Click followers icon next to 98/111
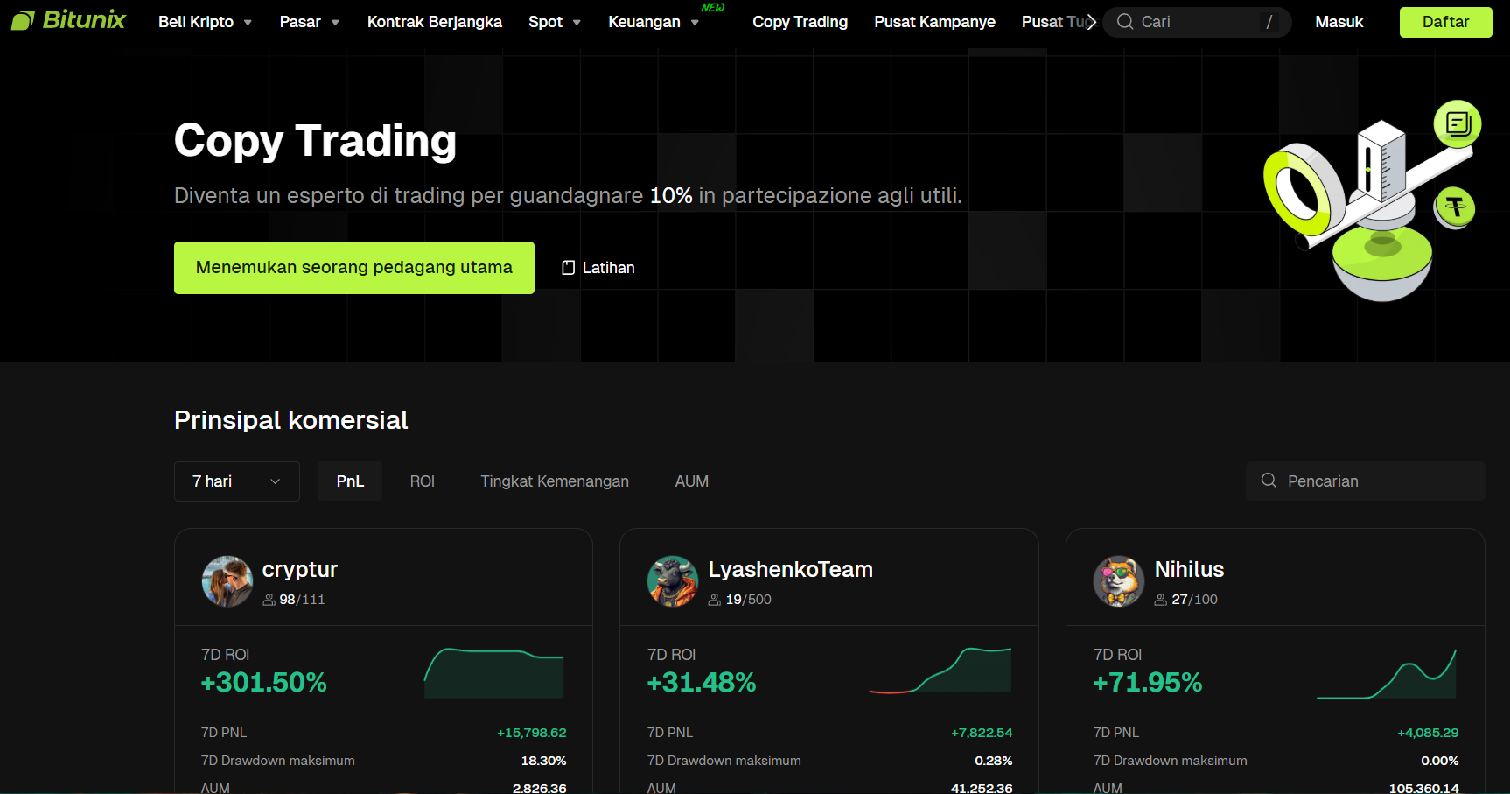This screenshot has height=794, width=1510. pyautogui.click(x=269, y=600)
